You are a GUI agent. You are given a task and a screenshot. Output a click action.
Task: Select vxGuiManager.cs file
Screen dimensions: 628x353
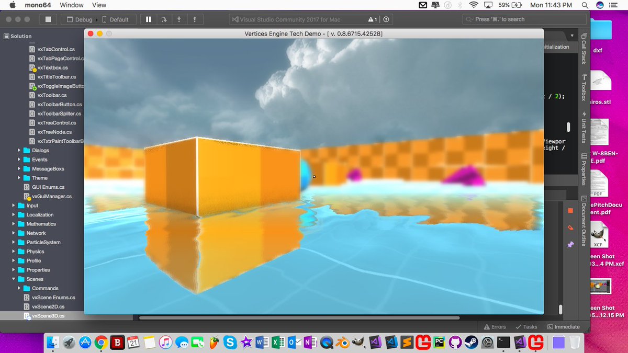52,197
